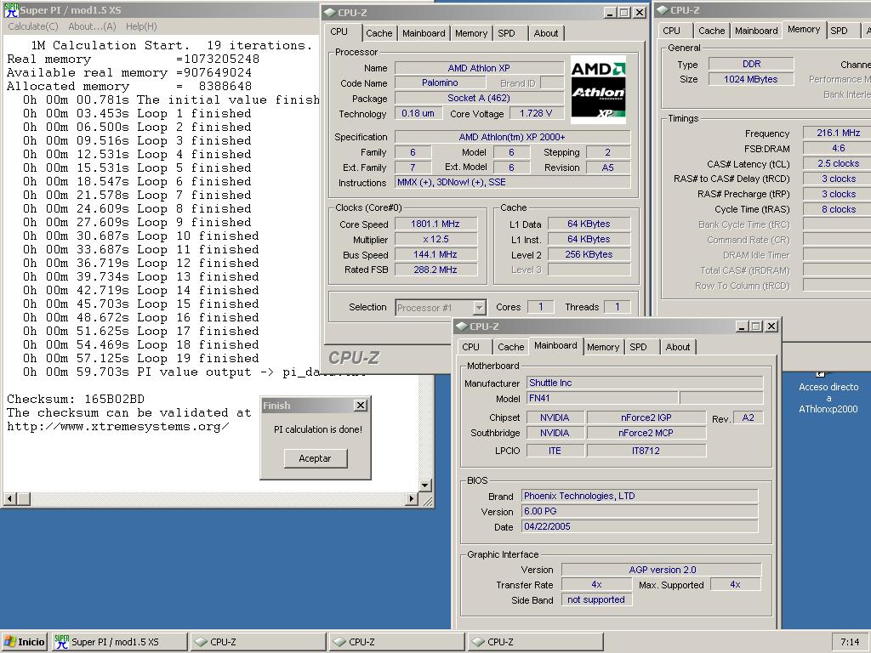Click the AMD Athlon XP name field
Image resolution: width=871 pixels, height=653 pixels.
(x=479, y=68)
